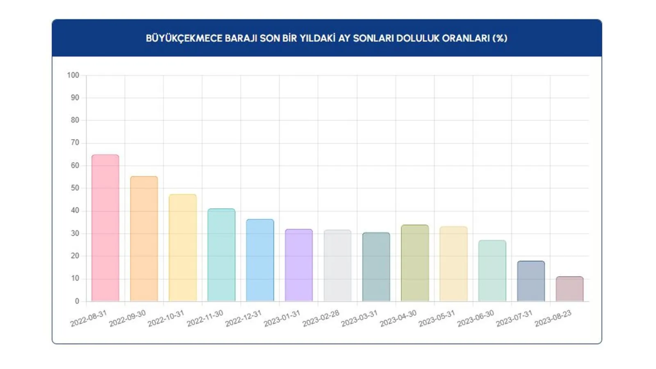Select the slate blue bar for 2023-07-31
656x369 pixels.
pos(531,281)
